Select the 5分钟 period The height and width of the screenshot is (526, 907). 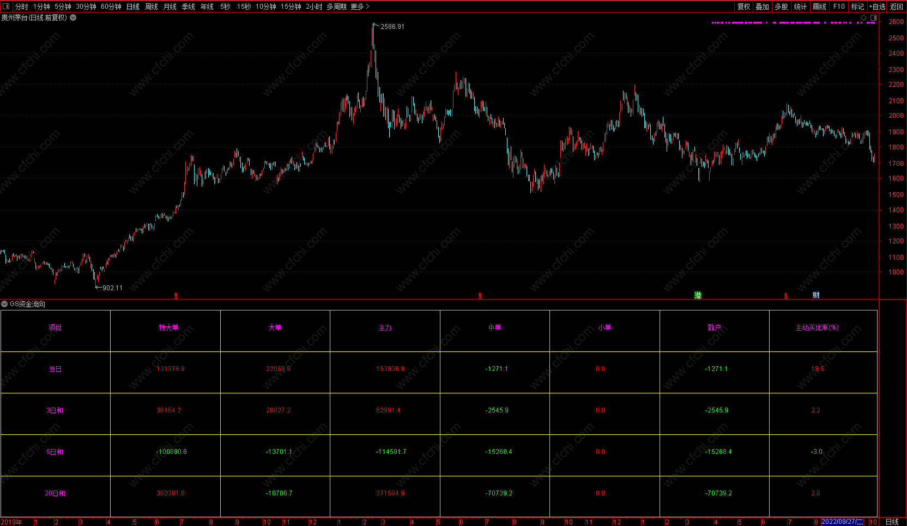(x=63, y=7)
